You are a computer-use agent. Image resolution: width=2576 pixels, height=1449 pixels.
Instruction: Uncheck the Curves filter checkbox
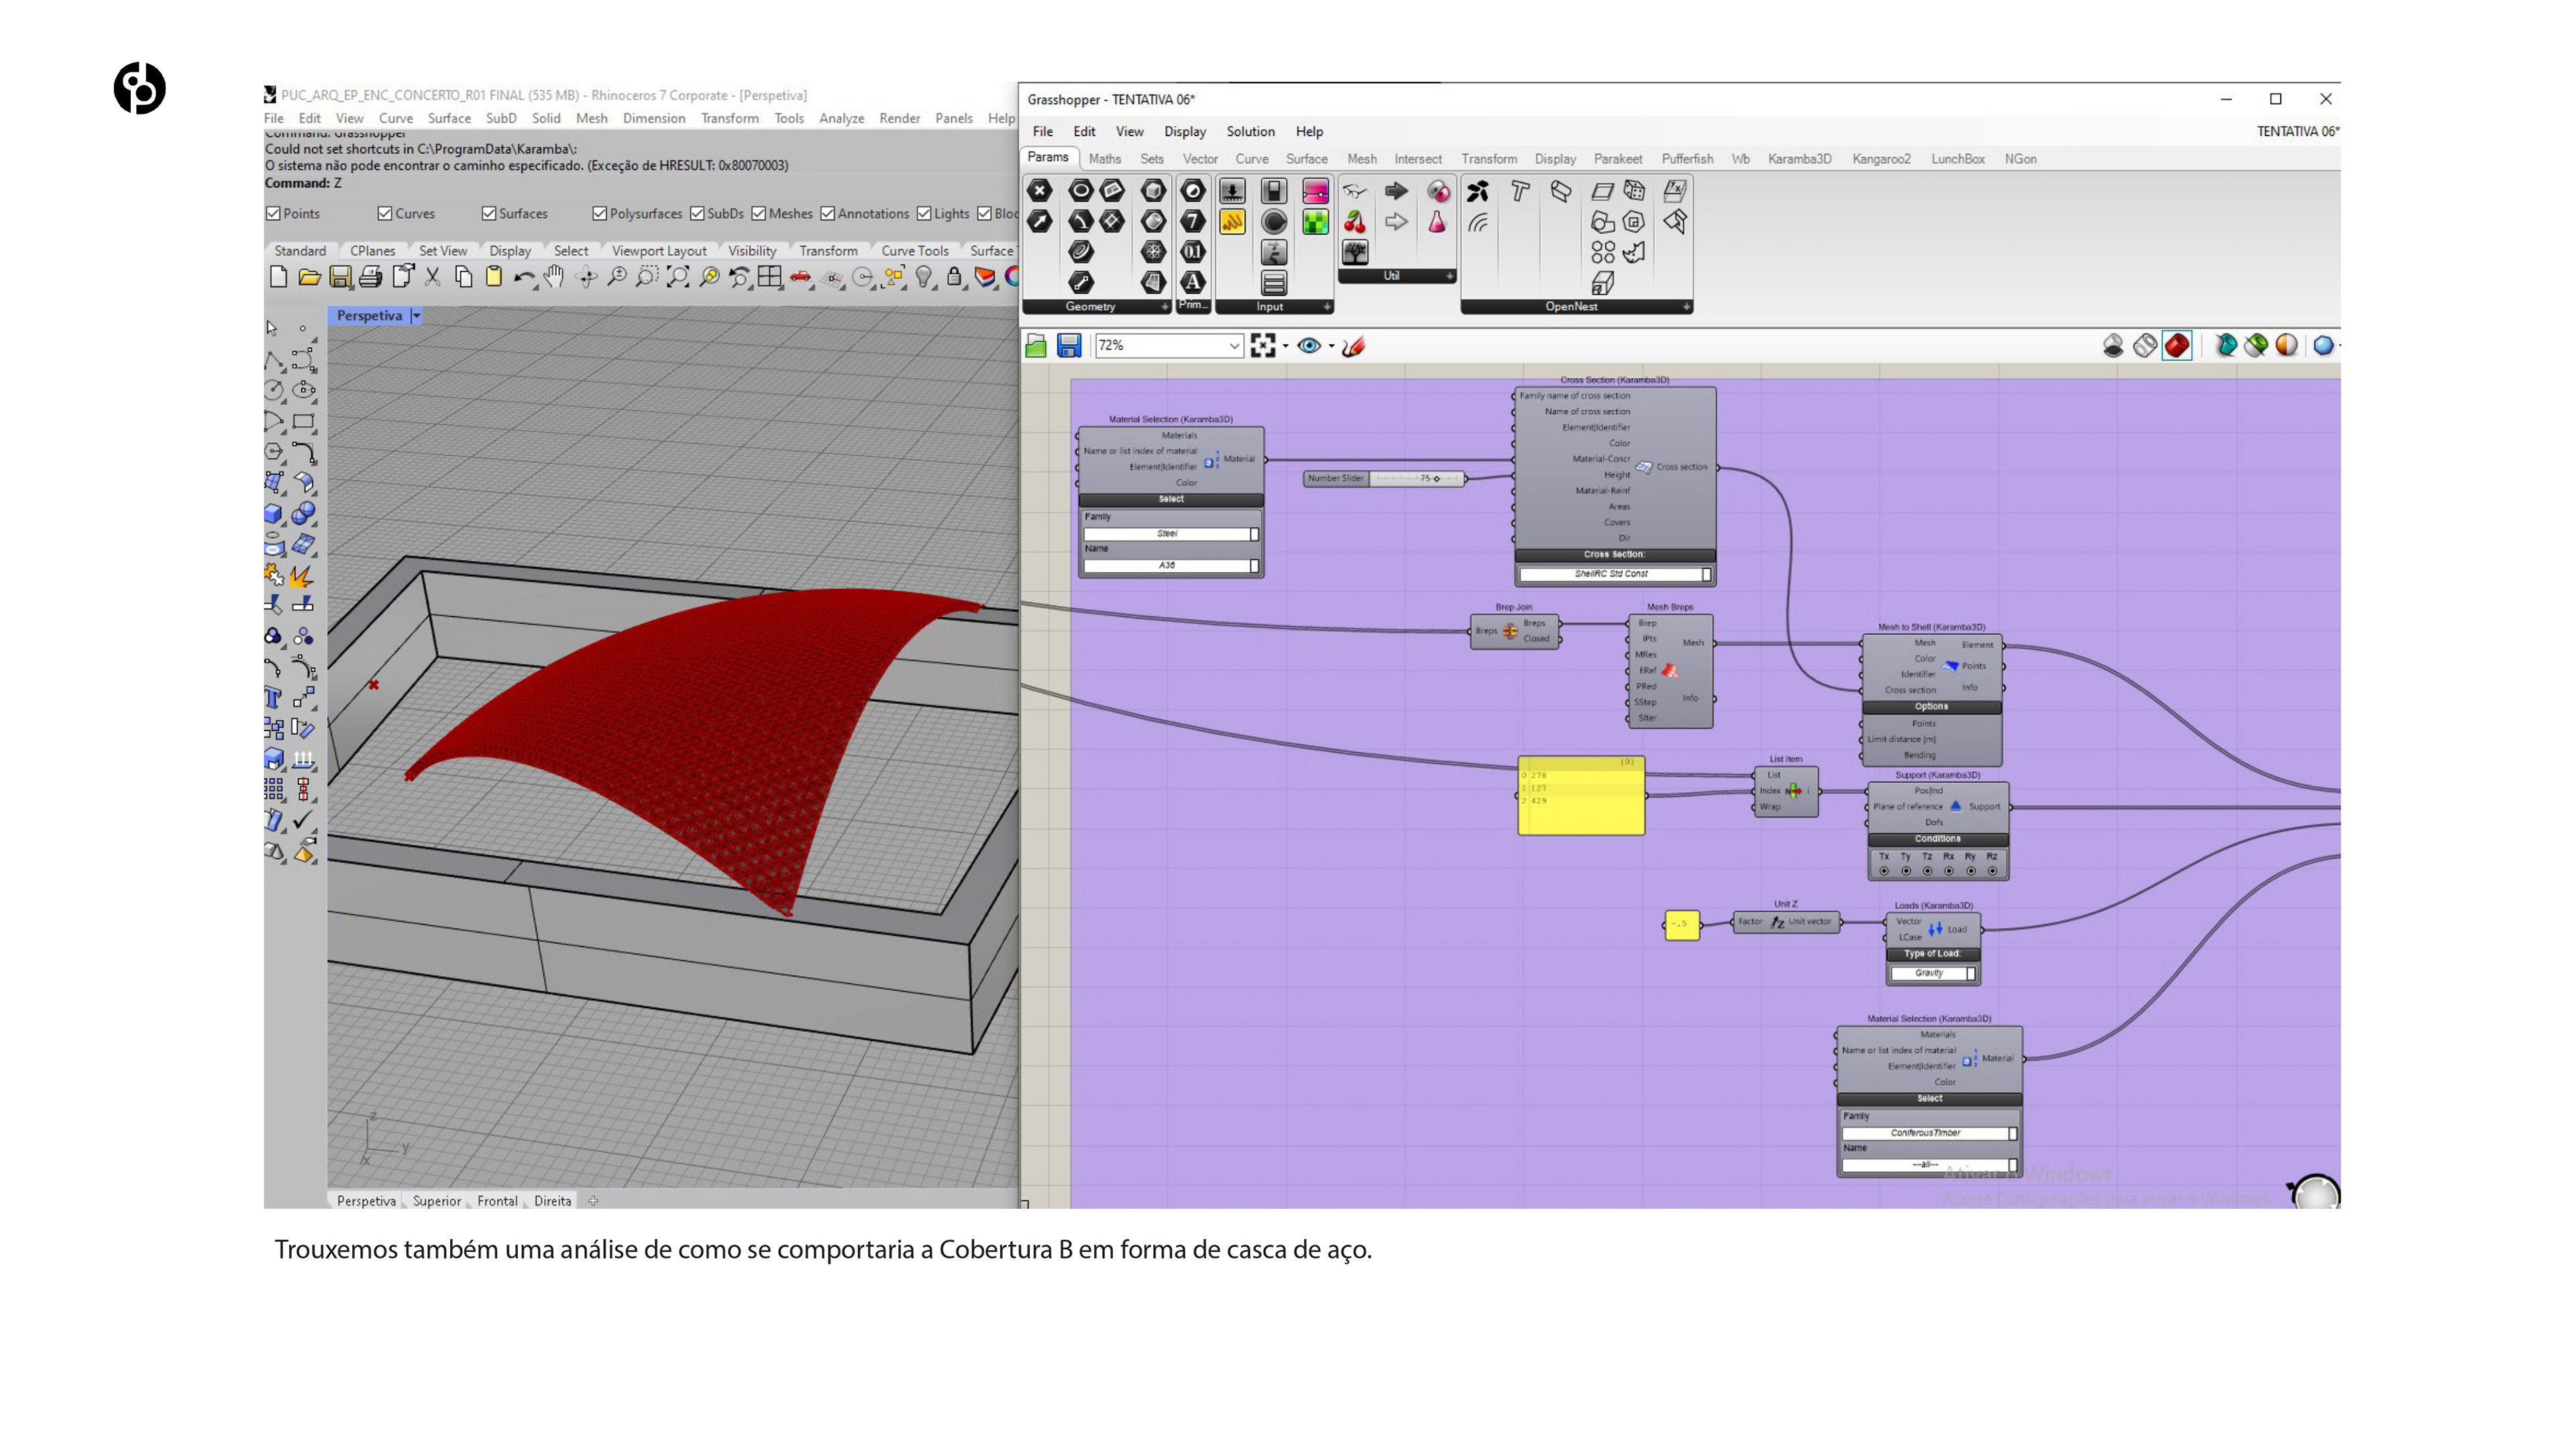385,213
